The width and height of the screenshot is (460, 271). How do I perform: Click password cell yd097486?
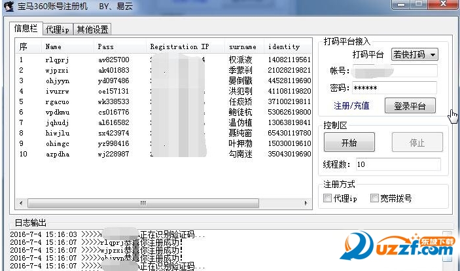[x=114, y=81]
